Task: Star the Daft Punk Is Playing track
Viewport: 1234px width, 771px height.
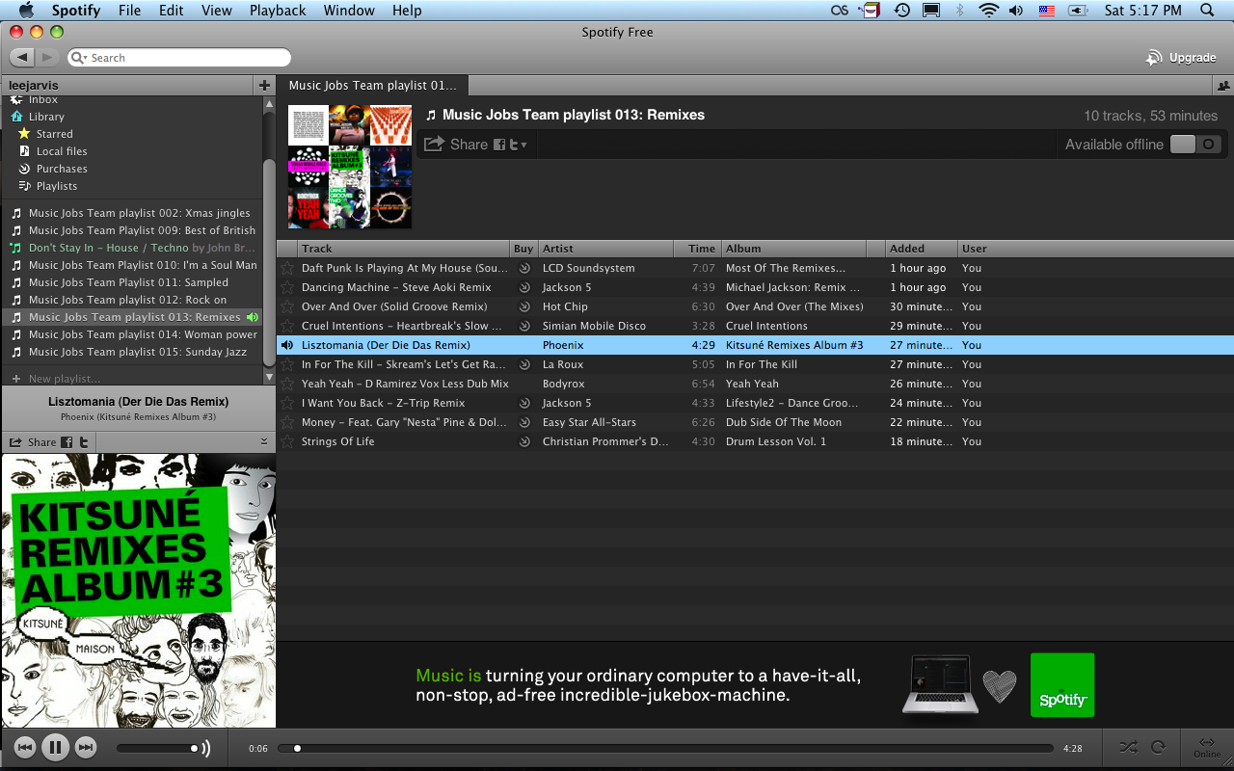Action: [x=287, y=268]
